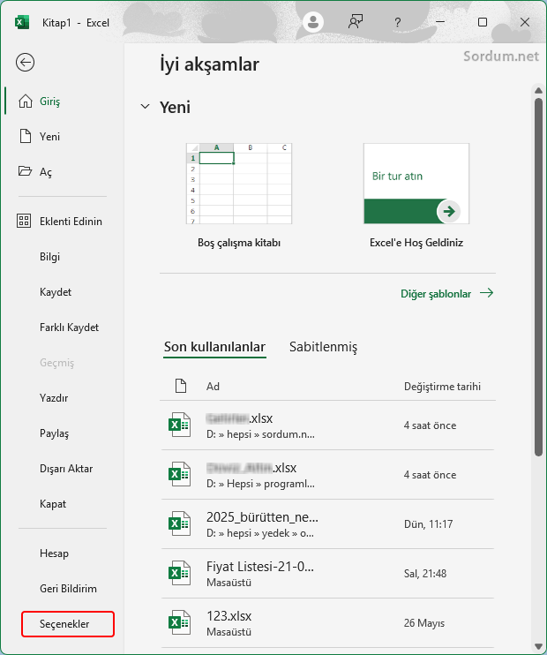
Task: Click the feedback person icon in title bar
Action: click(356, 22)
